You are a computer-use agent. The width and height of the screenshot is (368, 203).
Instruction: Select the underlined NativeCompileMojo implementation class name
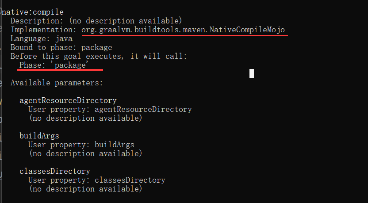coord(183,30)
